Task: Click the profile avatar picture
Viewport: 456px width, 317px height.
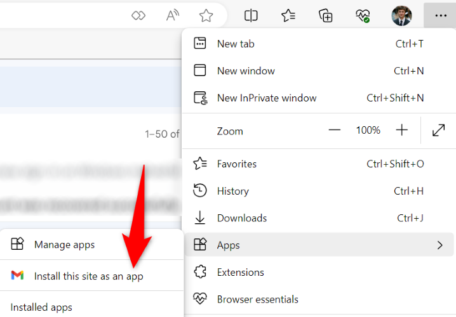Action: pos(401,16)
